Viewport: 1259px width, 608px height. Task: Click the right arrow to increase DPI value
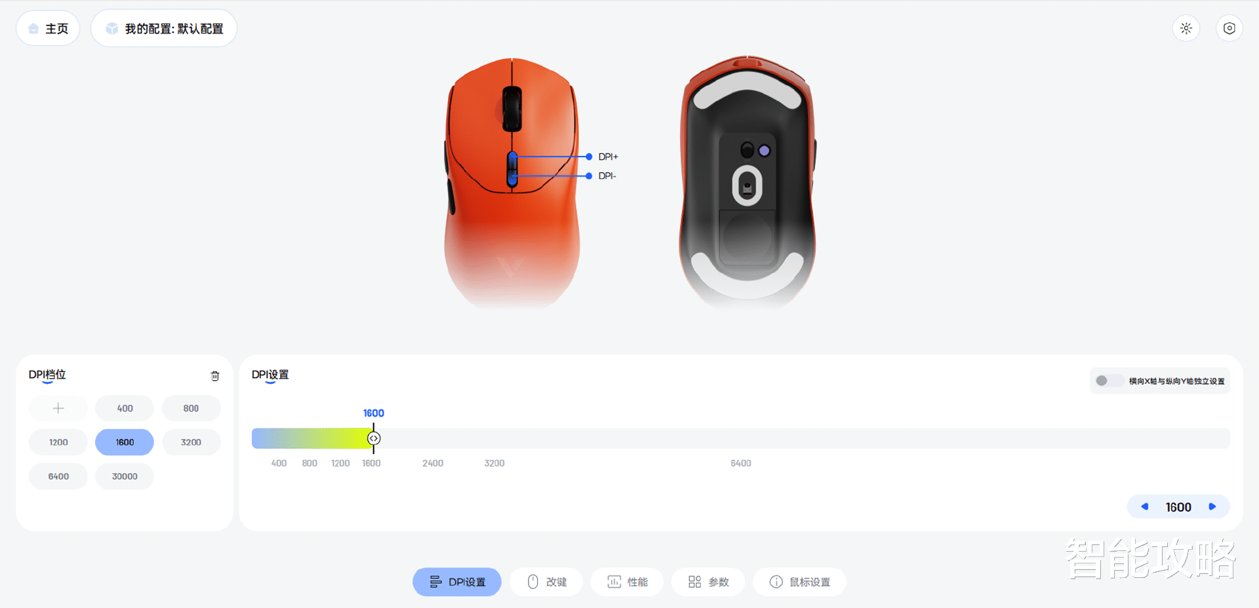pos(1212,506)
